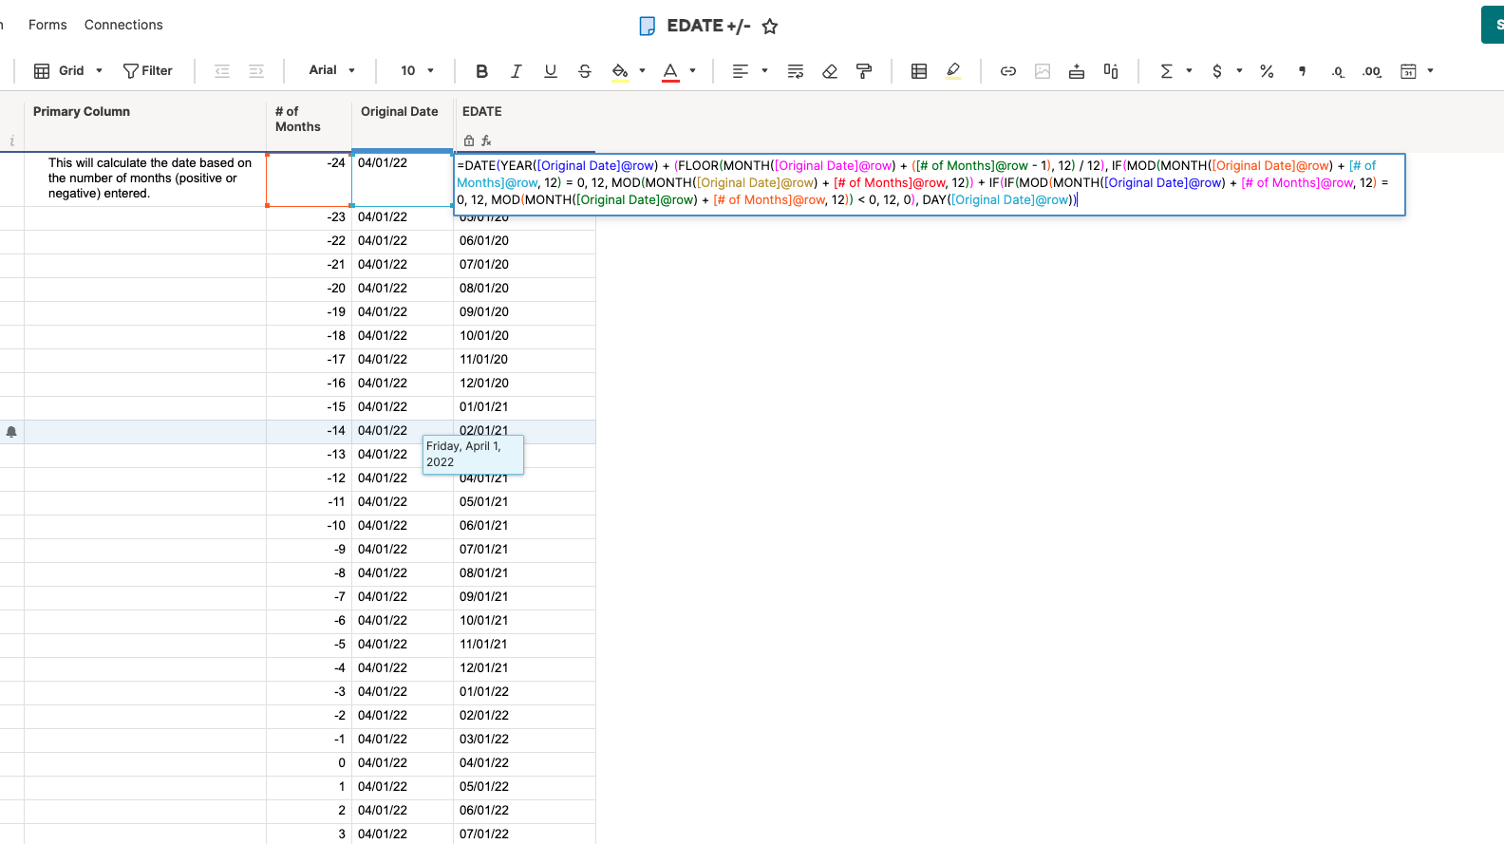This screenshot has height=844, width=1504.
Task: Apply currency format
Action: coord(1217,71)
